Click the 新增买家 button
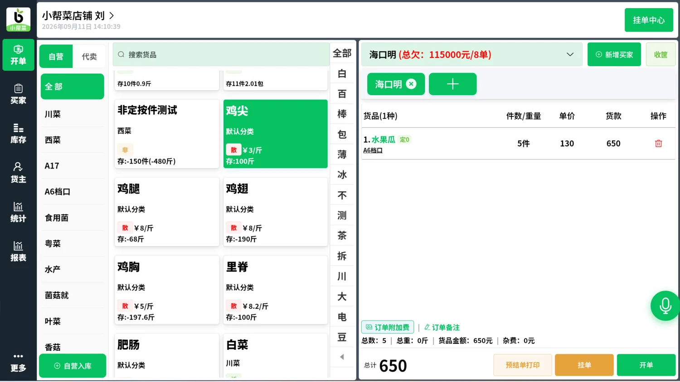The width and height of the screenshot is (680, 382). (x=614, y=54)
